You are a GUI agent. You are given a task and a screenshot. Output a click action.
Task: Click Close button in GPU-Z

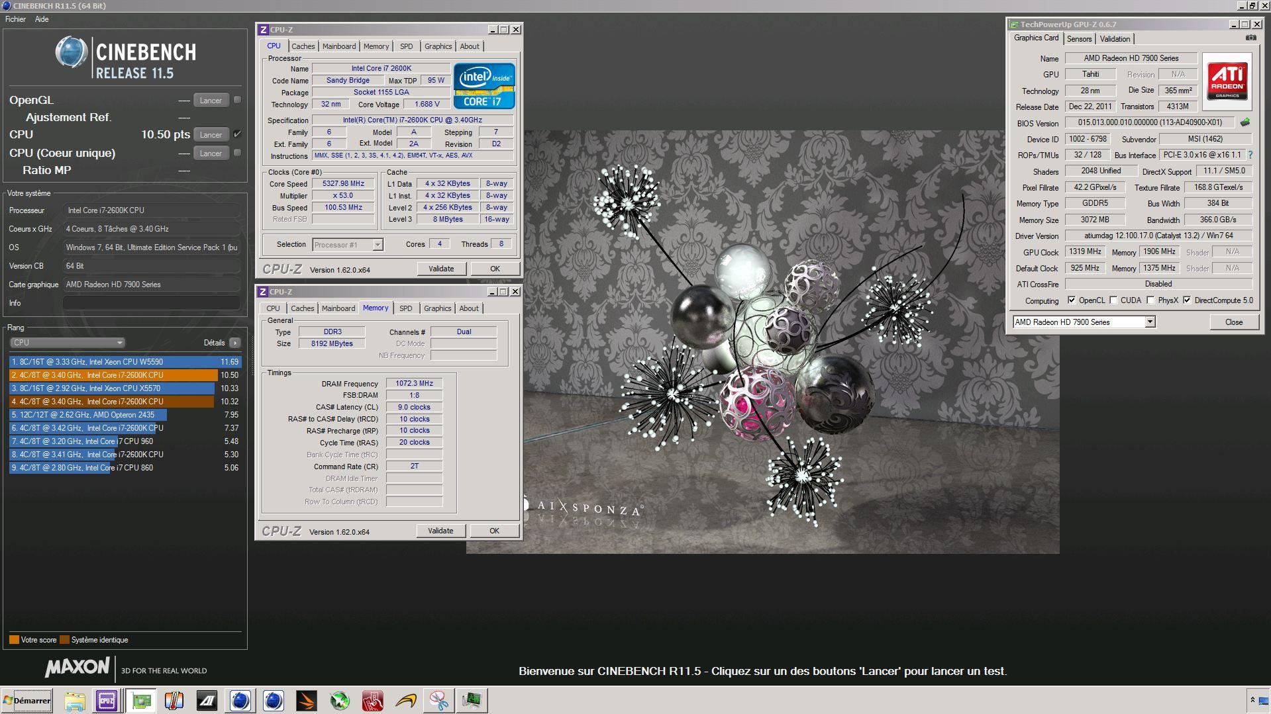click(x=1234, y=322)
